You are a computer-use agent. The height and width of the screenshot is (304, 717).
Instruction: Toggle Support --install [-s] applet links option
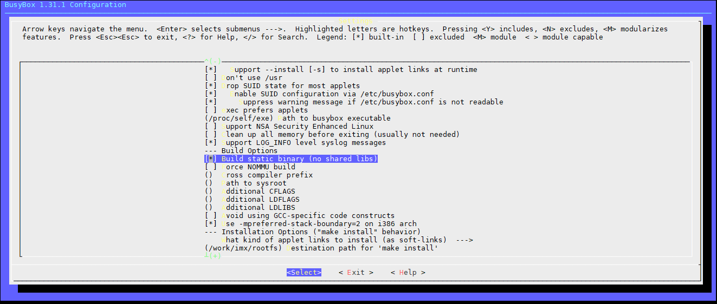click(x=341, y=70)
